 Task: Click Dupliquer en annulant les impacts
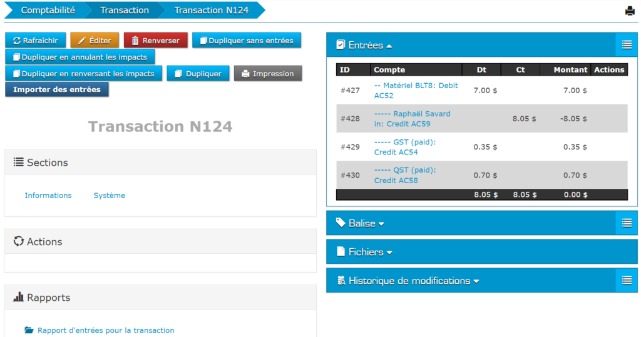(79, 57)
